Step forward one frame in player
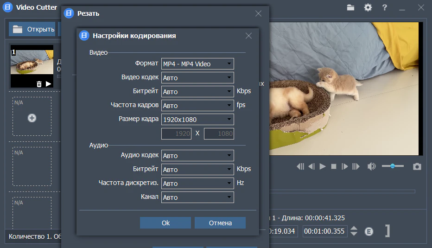Viewport: 432px width, 248px height. 344,166
